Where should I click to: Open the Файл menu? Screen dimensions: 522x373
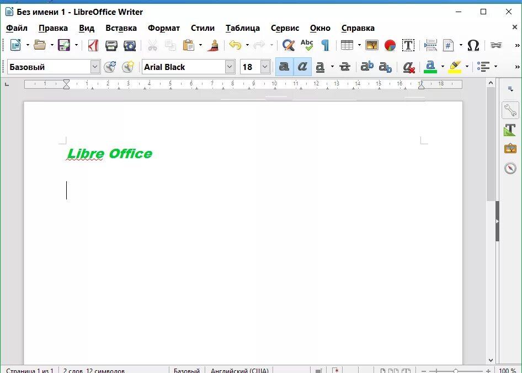[x=17, y=28]
